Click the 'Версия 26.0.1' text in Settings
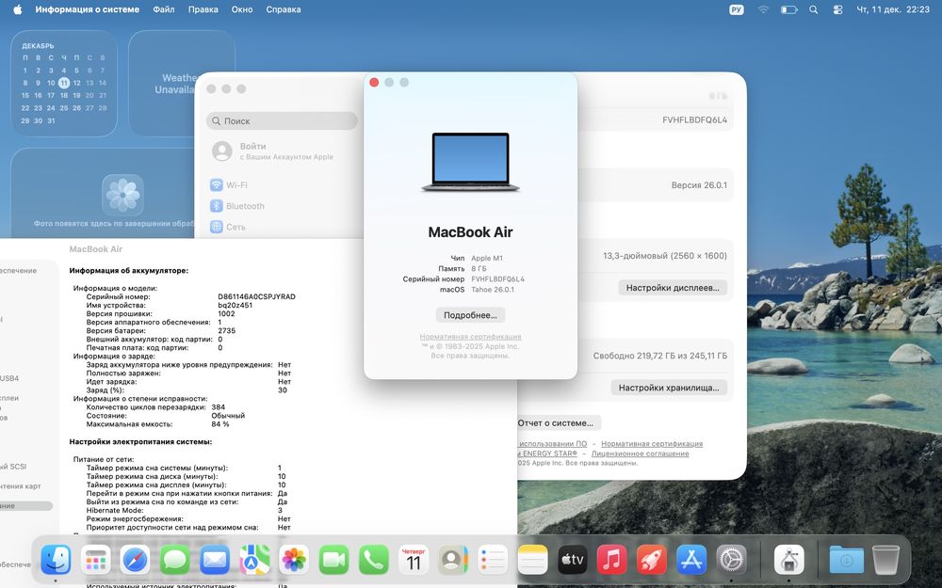Screen dimensions: 942x588 (x=699, y=185)
